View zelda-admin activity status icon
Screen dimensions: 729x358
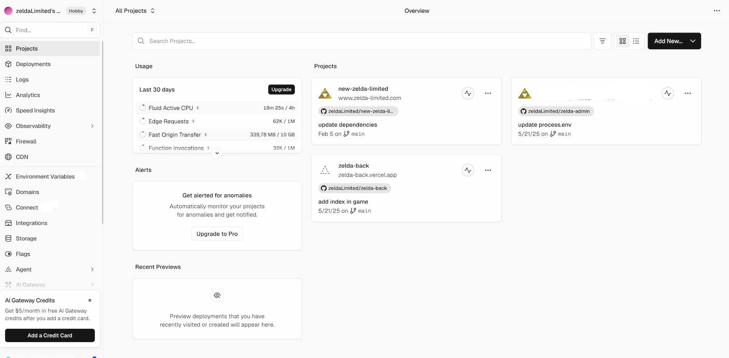click(x=667, y=93)
